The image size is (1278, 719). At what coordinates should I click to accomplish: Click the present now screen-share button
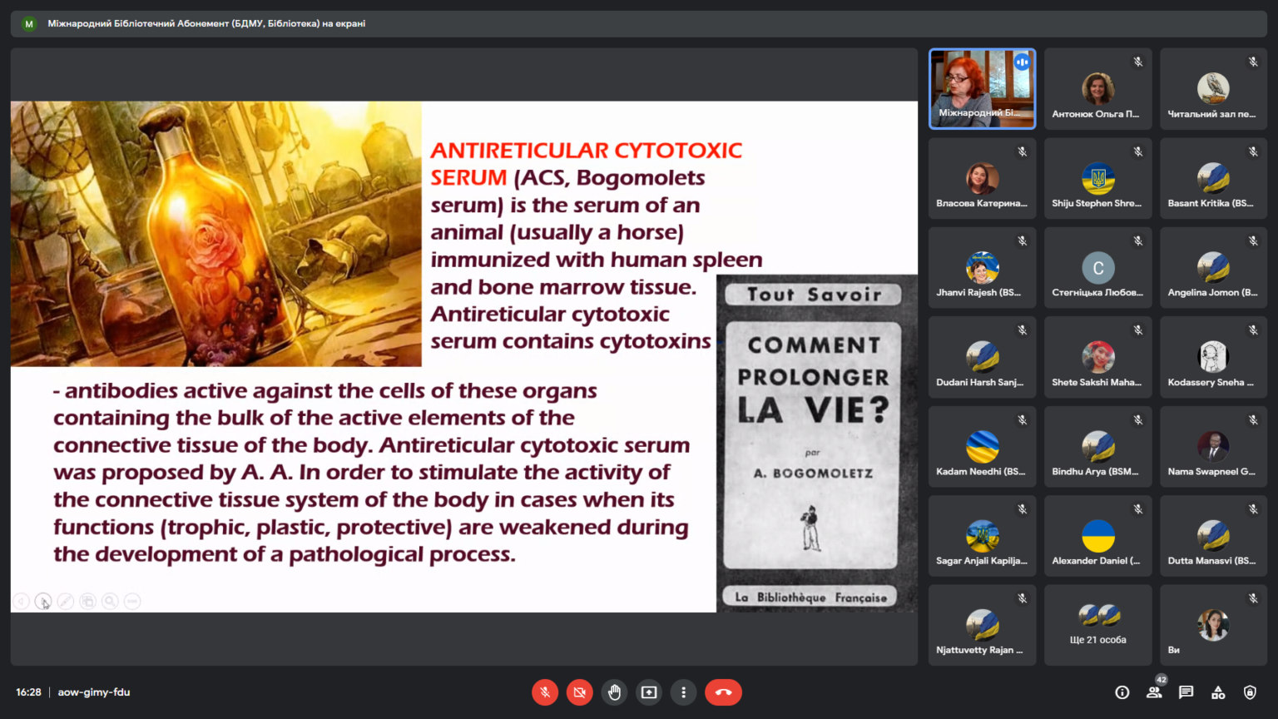pyautogui.click(x=649, y=692)
